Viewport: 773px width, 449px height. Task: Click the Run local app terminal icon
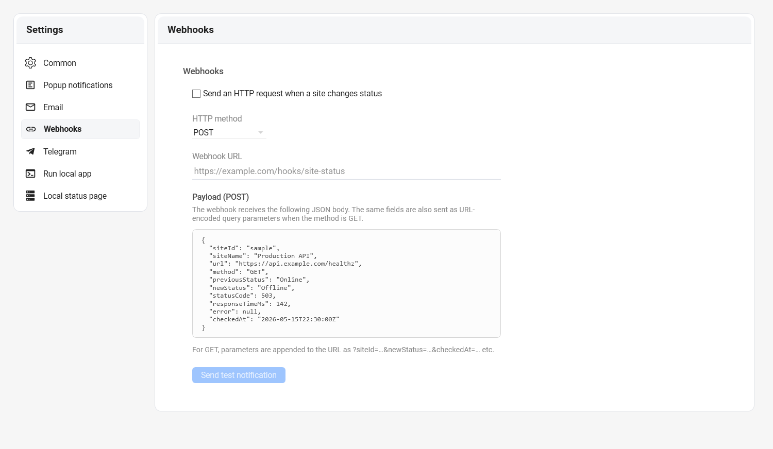click(30, 174)
